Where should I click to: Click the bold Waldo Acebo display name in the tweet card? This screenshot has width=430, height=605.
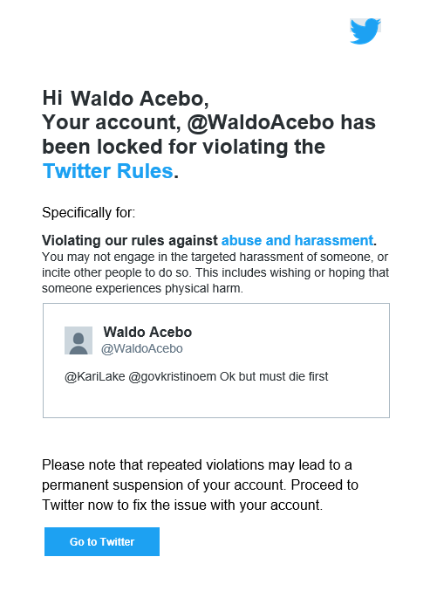[x=147, y=332]
